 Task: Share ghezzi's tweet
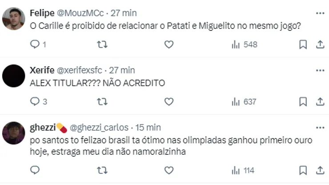pos(320,170)
